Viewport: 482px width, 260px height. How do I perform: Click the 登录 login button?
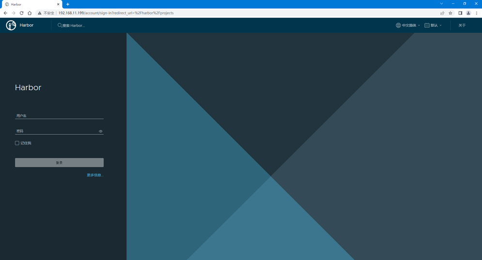click(x=59, y=162)
